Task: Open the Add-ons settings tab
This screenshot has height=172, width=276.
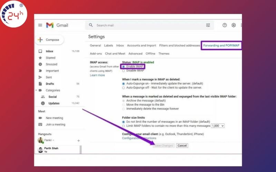Action: (x=96, y=54)
